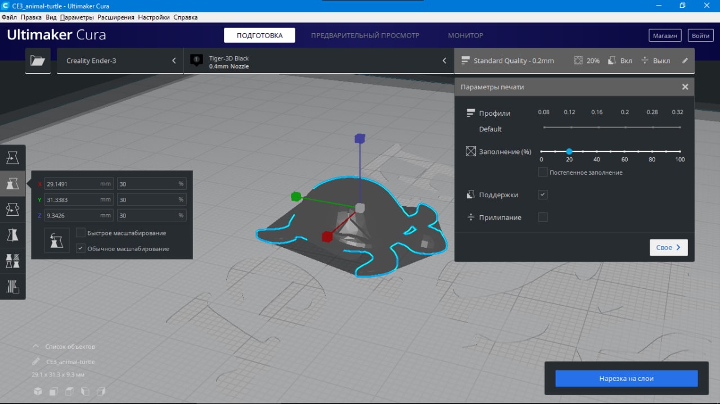This screenshot has width=720, height=404.
Task: Select the Move tool in sidebar
Action: [12, 157]
